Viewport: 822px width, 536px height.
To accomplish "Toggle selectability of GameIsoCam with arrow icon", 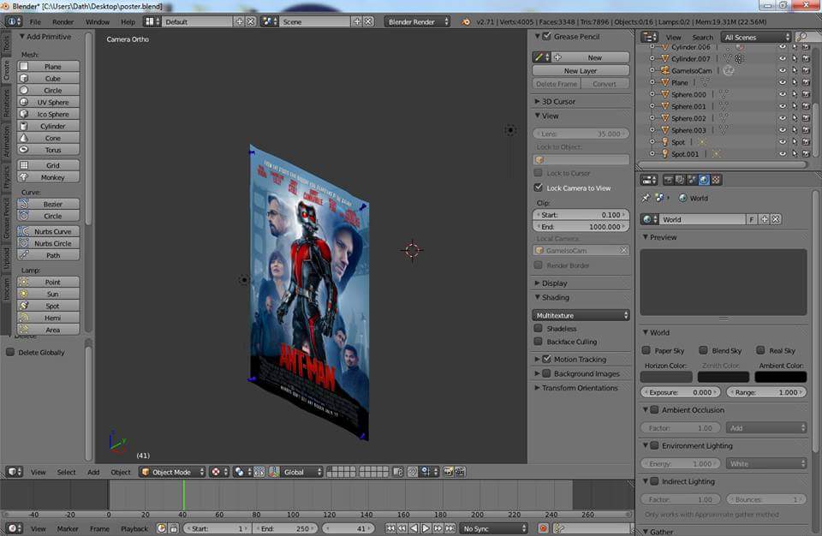I will (x=795, y=70).
